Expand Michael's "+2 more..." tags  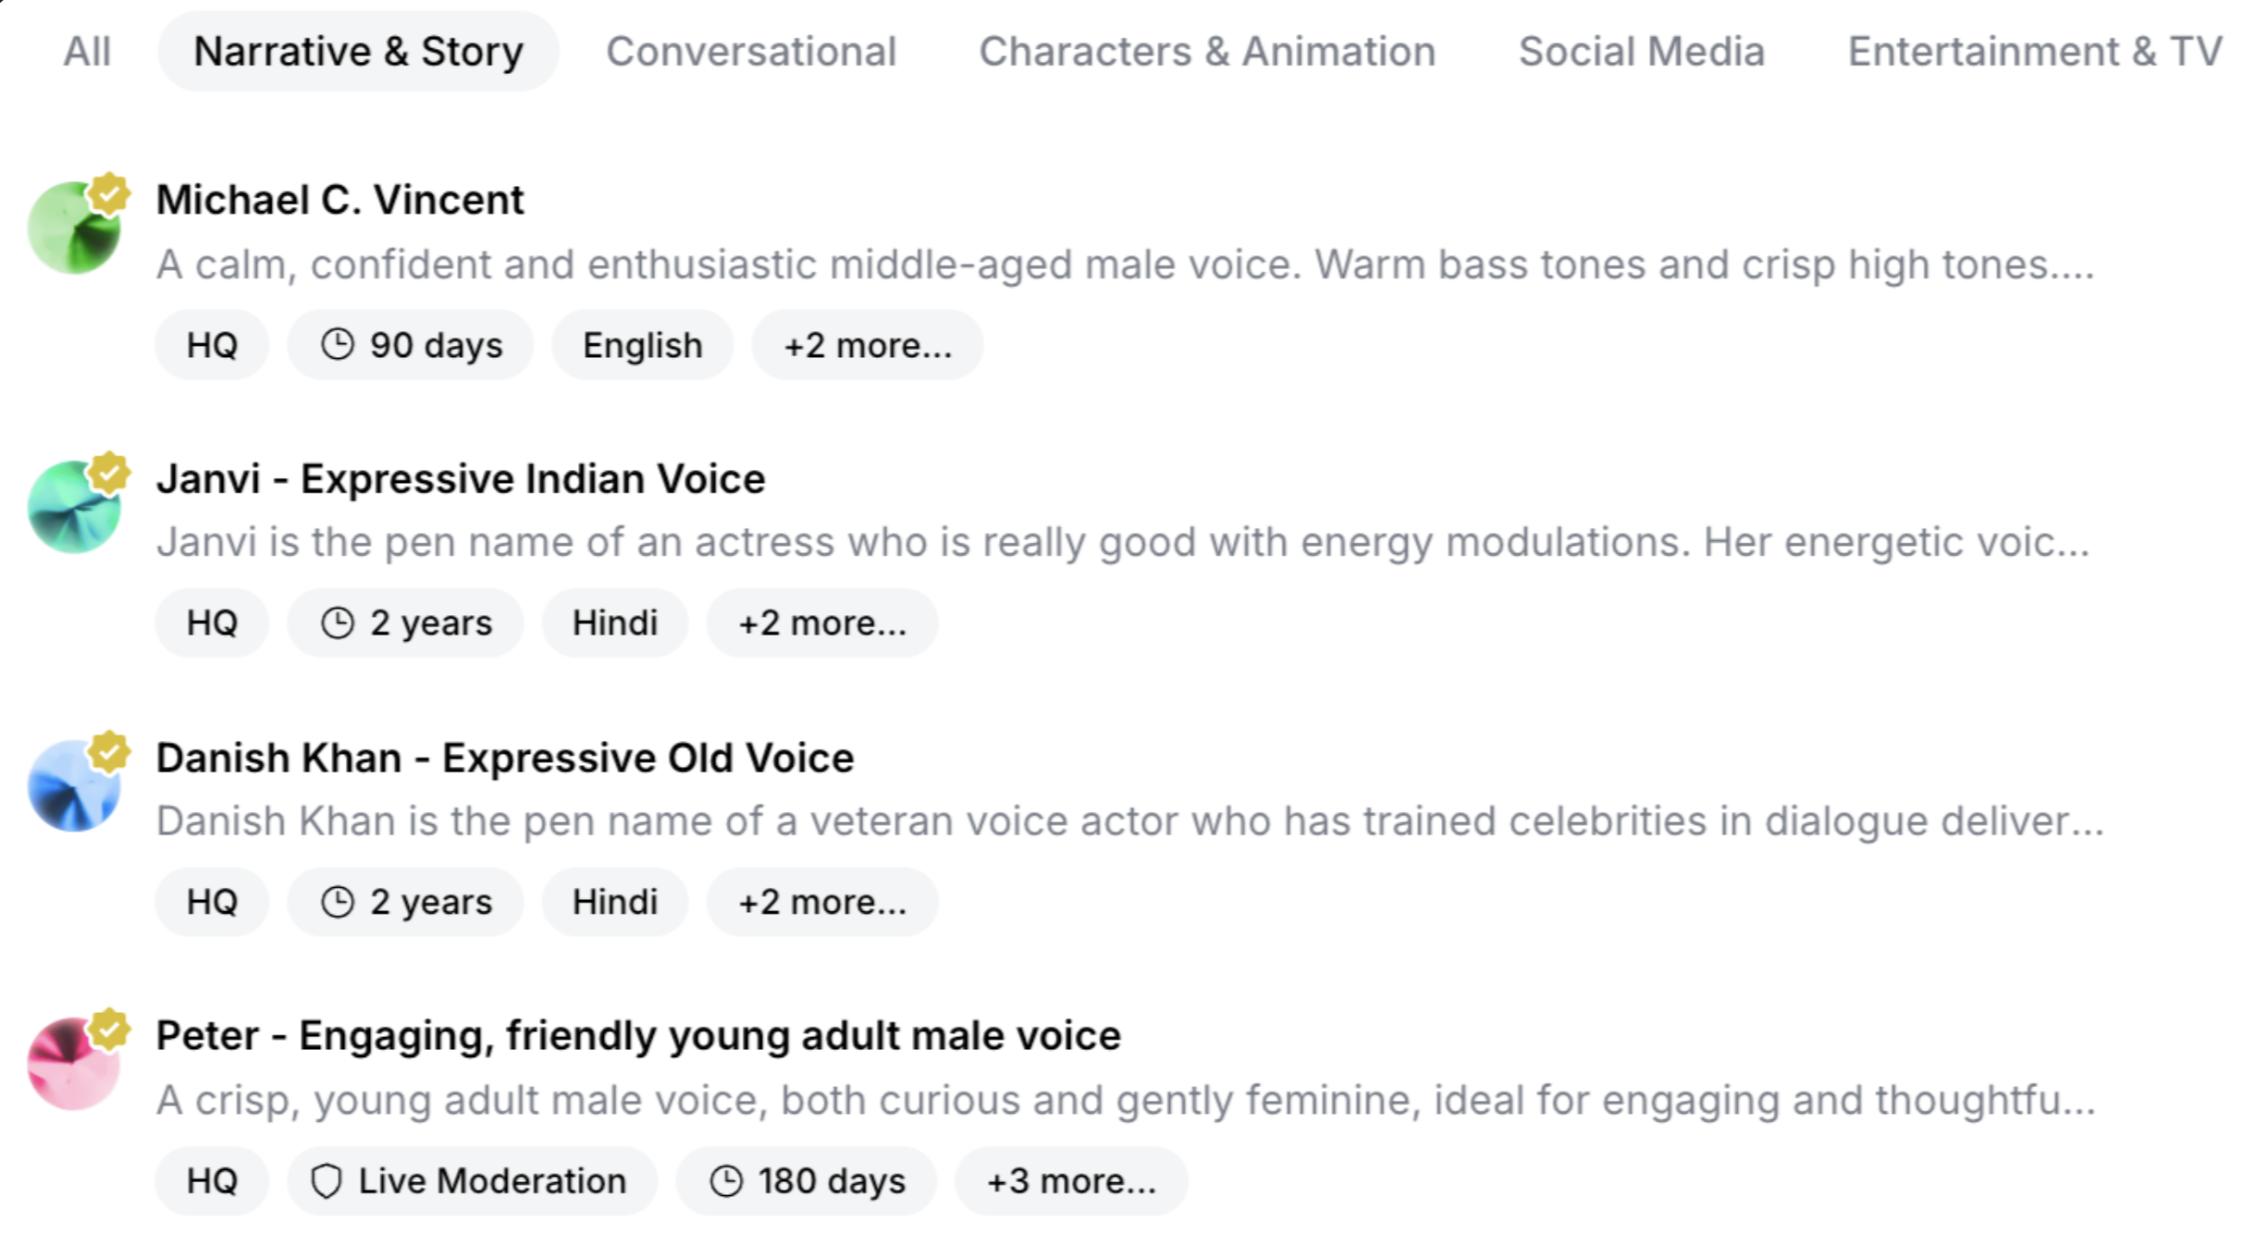click(867, 345)
